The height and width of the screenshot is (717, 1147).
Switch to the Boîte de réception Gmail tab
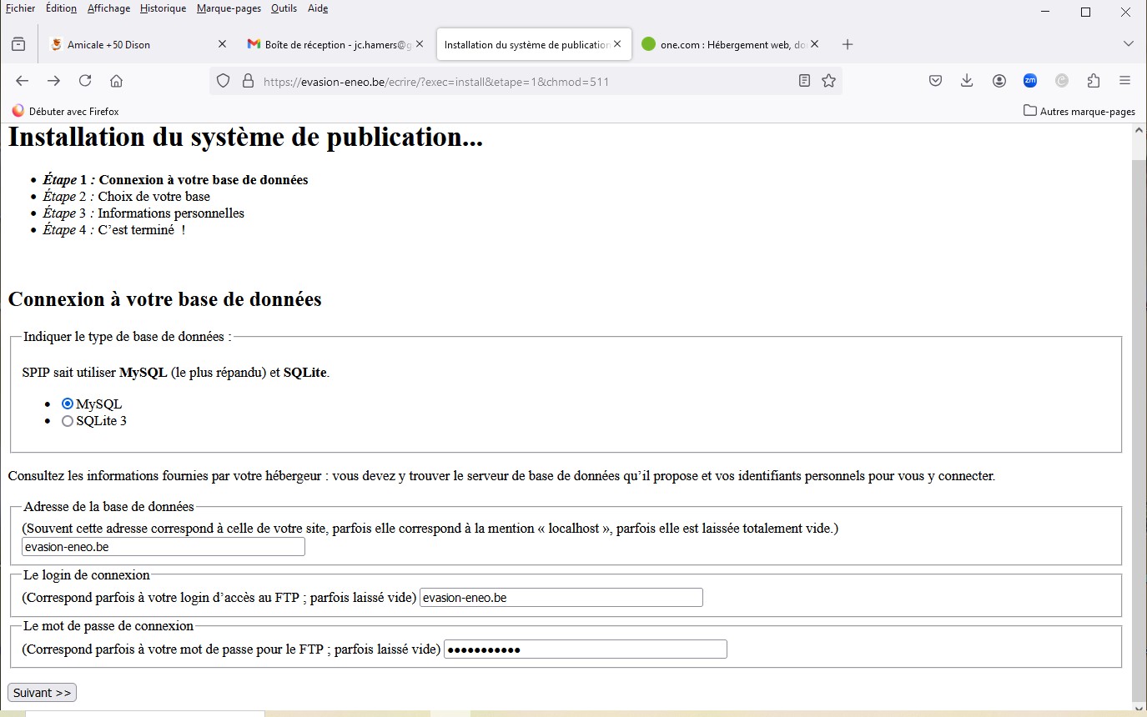pyautogui.click(x=334, y=44)
